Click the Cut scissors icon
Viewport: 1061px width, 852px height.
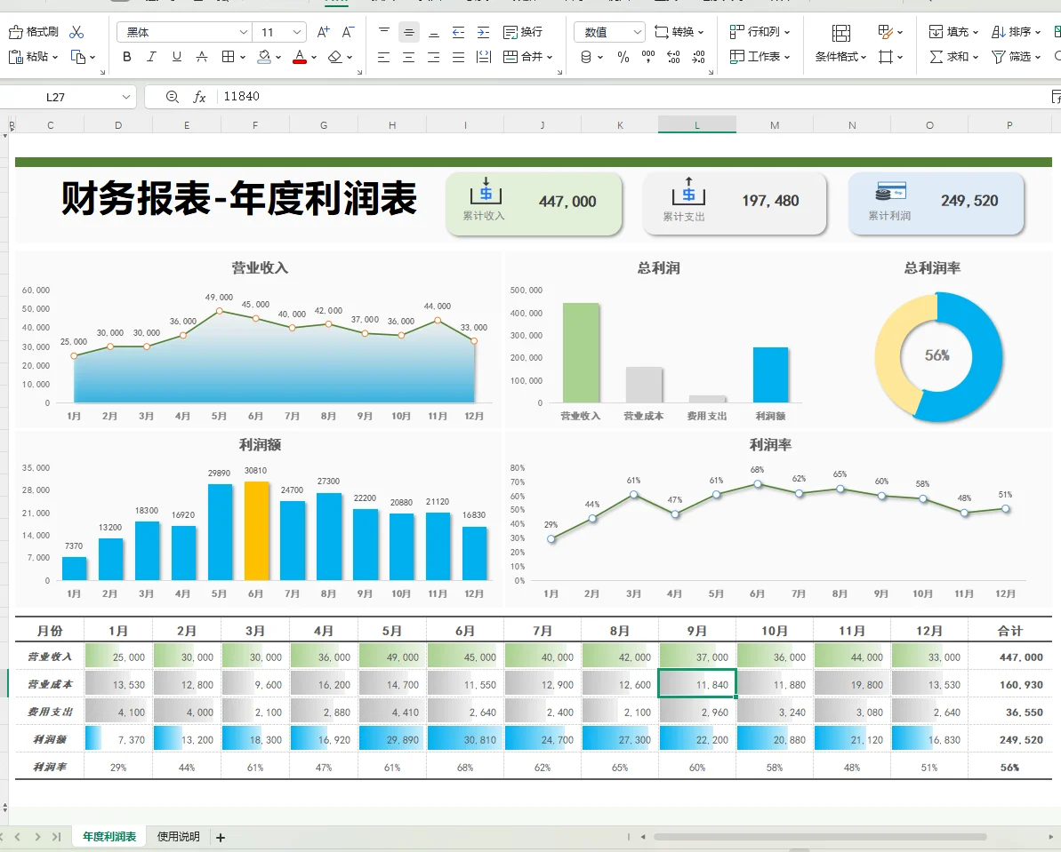pos(76,32)
